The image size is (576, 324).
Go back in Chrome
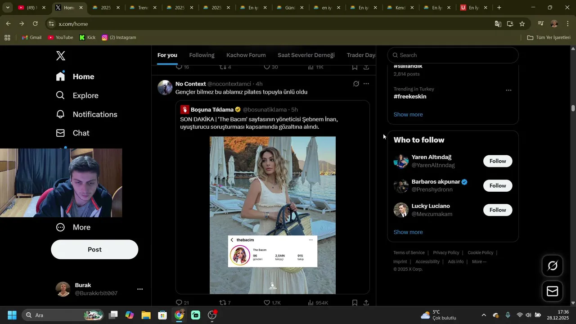tap(8, 24)
